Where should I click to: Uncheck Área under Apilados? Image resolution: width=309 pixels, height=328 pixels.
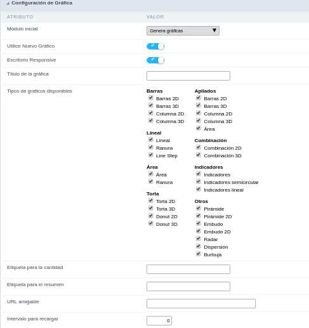(x=198, y=128)
